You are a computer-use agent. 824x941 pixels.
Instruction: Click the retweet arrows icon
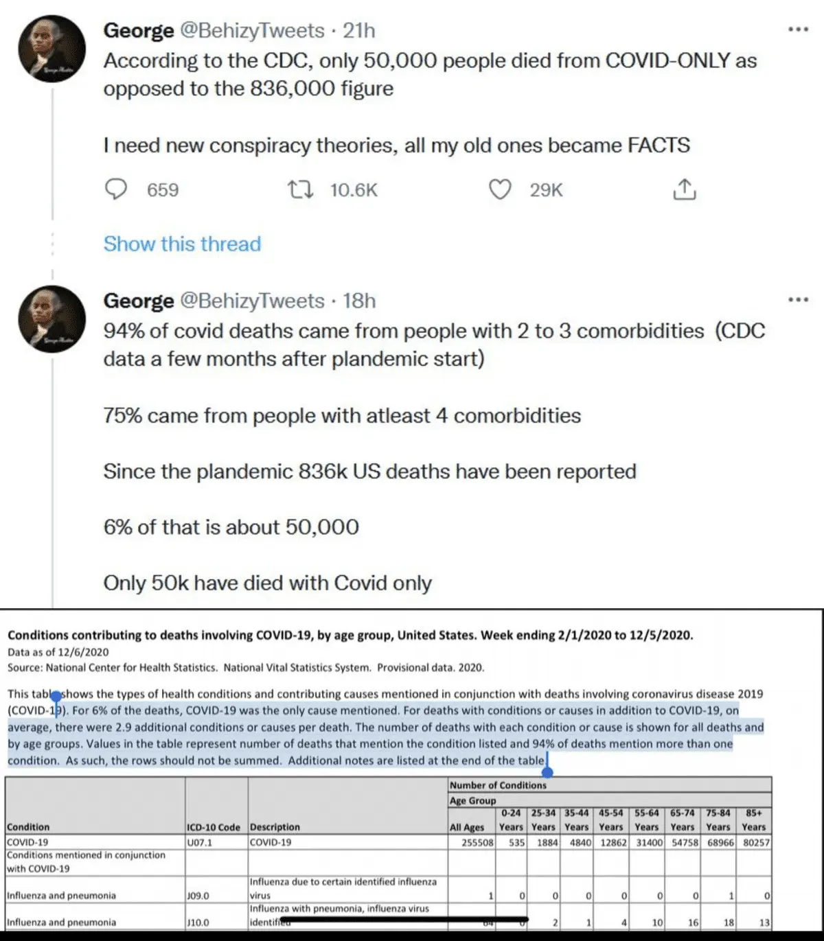(300, 189)
